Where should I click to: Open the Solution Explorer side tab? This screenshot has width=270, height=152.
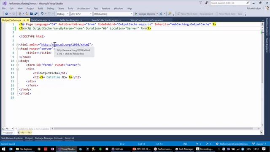(267, 27)
